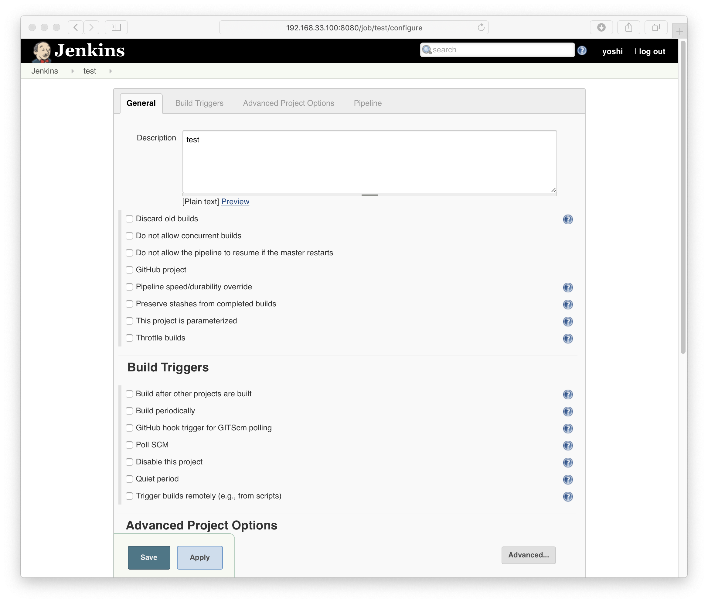Enable Build after other projects are built

(129, 394)
